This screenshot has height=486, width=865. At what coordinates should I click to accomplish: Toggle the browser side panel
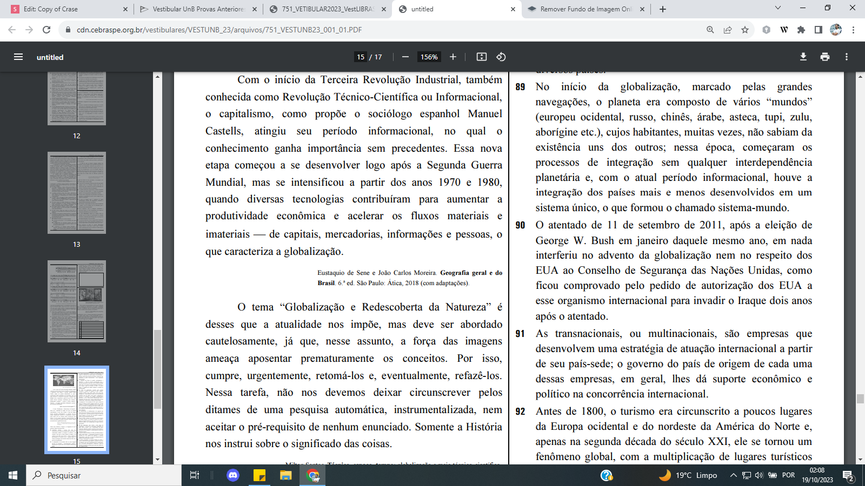tap(819, 30)
